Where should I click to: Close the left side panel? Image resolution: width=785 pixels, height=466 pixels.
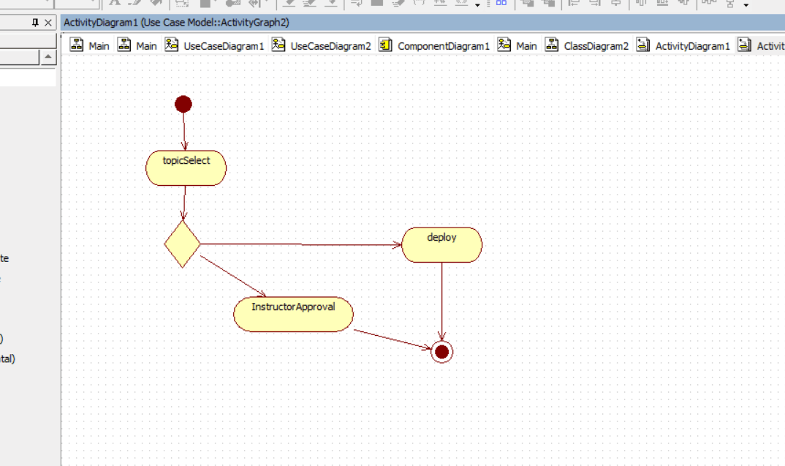48,23
